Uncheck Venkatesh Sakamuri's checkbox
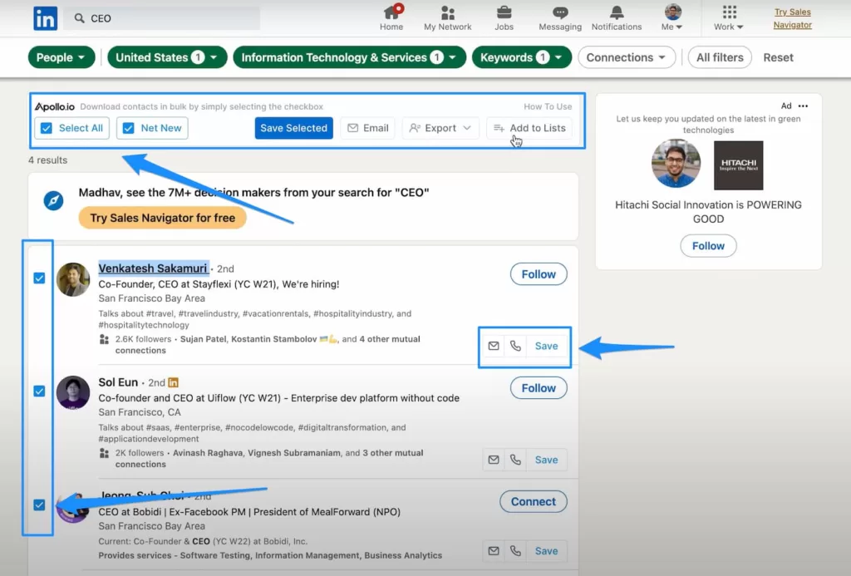This screenshot has height=576, width=851. (39, 278)
